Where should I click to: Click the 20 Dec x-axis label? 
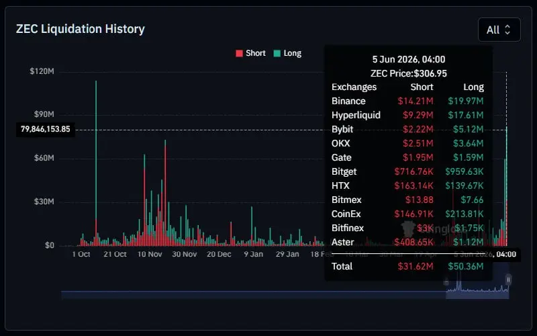tap(219, 255)
